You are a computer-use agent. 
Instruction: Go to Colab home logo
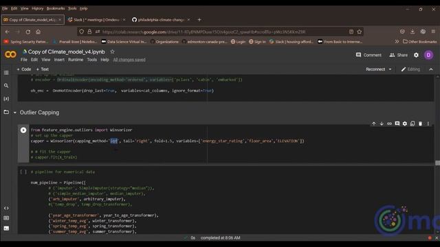tap(11, 54)
